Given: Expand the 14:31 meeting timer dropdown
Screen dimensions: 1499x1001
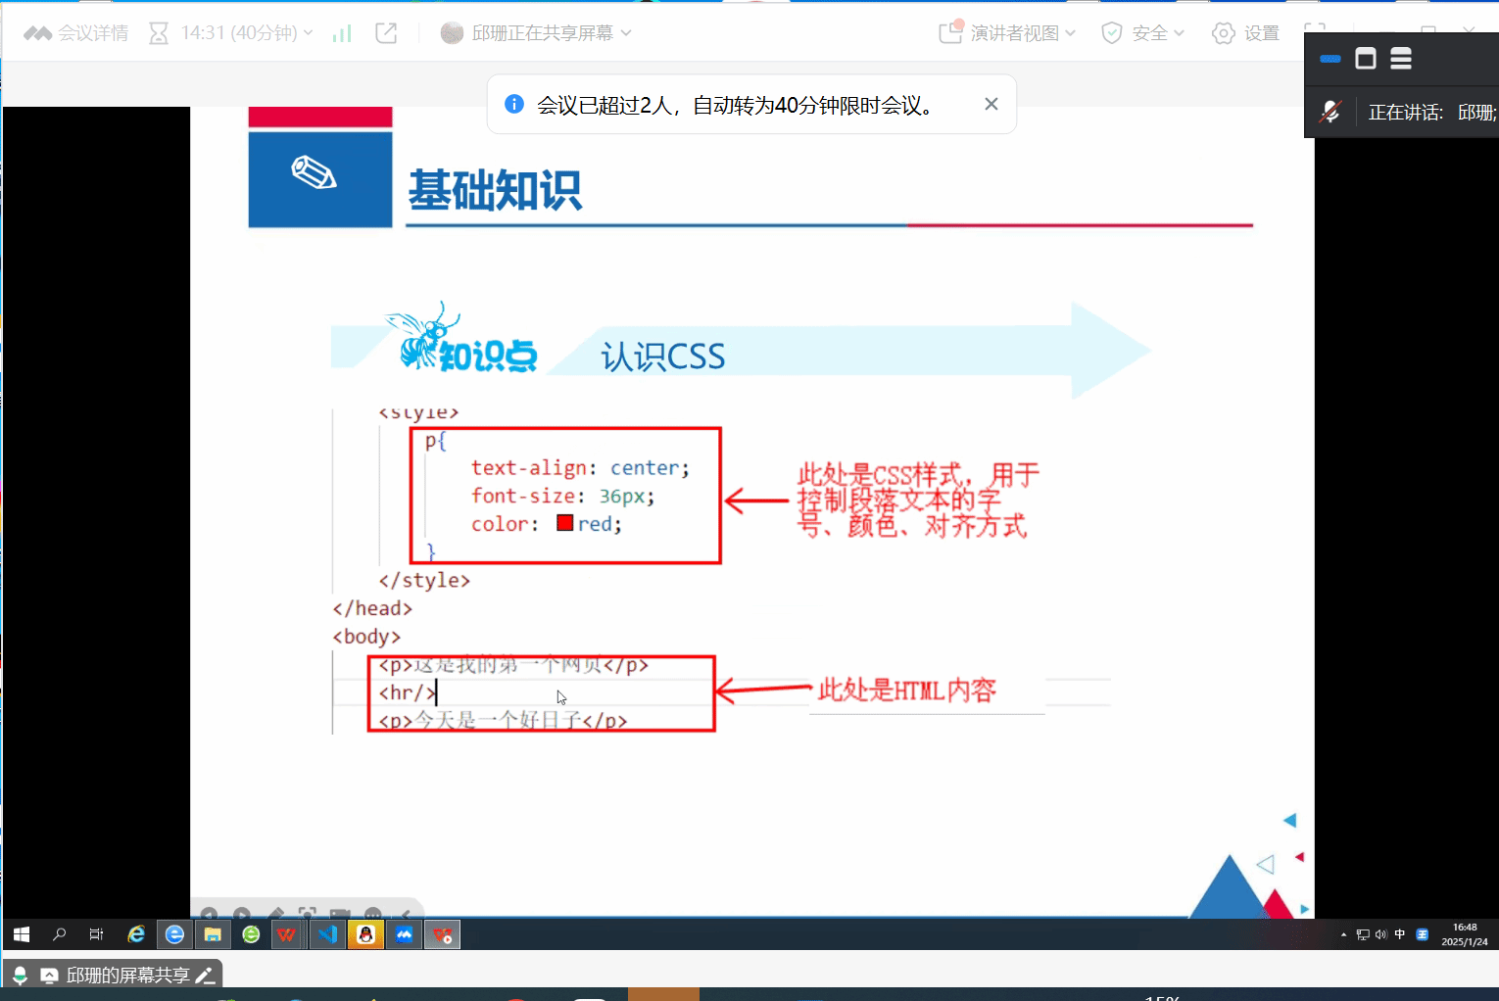Looking at the screenshot, I should point(231,33).
